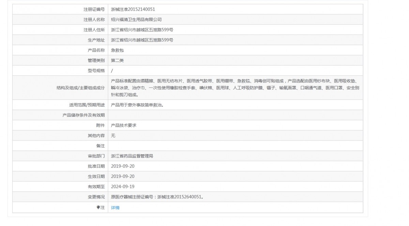The width and height of the screenshot is (409, 226).
Task: Click attachment value 产品技术要求
Action: [124, 125]
